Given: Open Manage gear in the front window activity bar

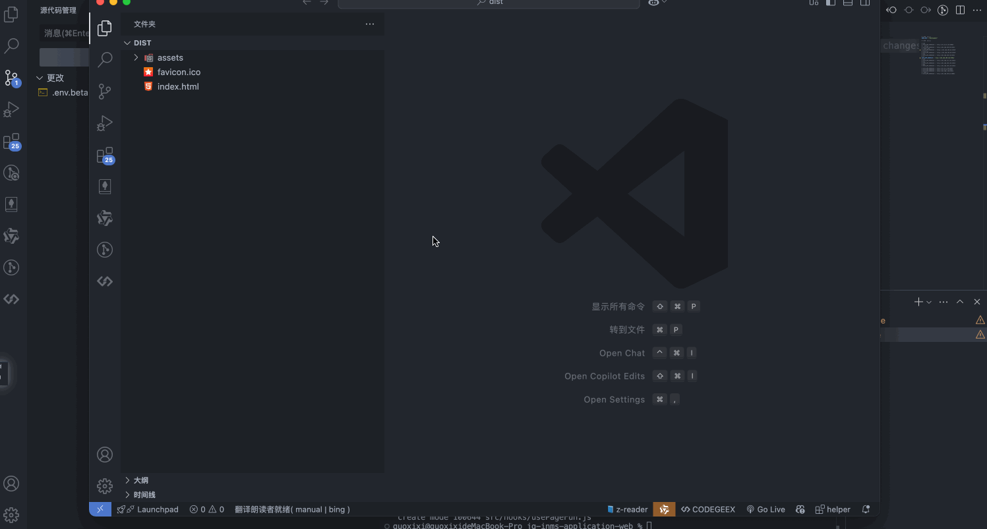Looking at the screenshot, I should 105,486.
